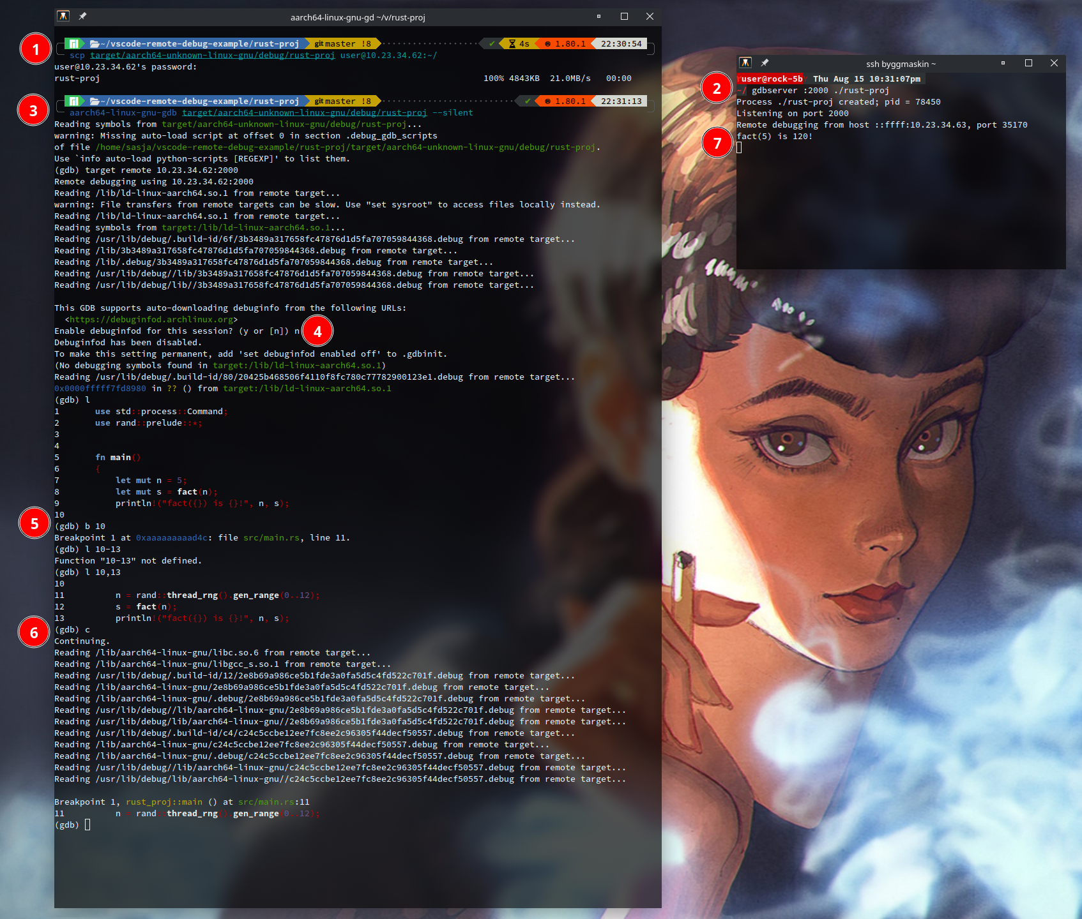Click the 'ssh byggmaskin ~' window title
The image size is (1082, 919).
[x=901, y=64]
